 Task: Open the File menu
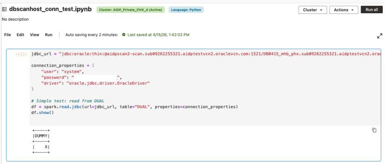click(8, 35)
